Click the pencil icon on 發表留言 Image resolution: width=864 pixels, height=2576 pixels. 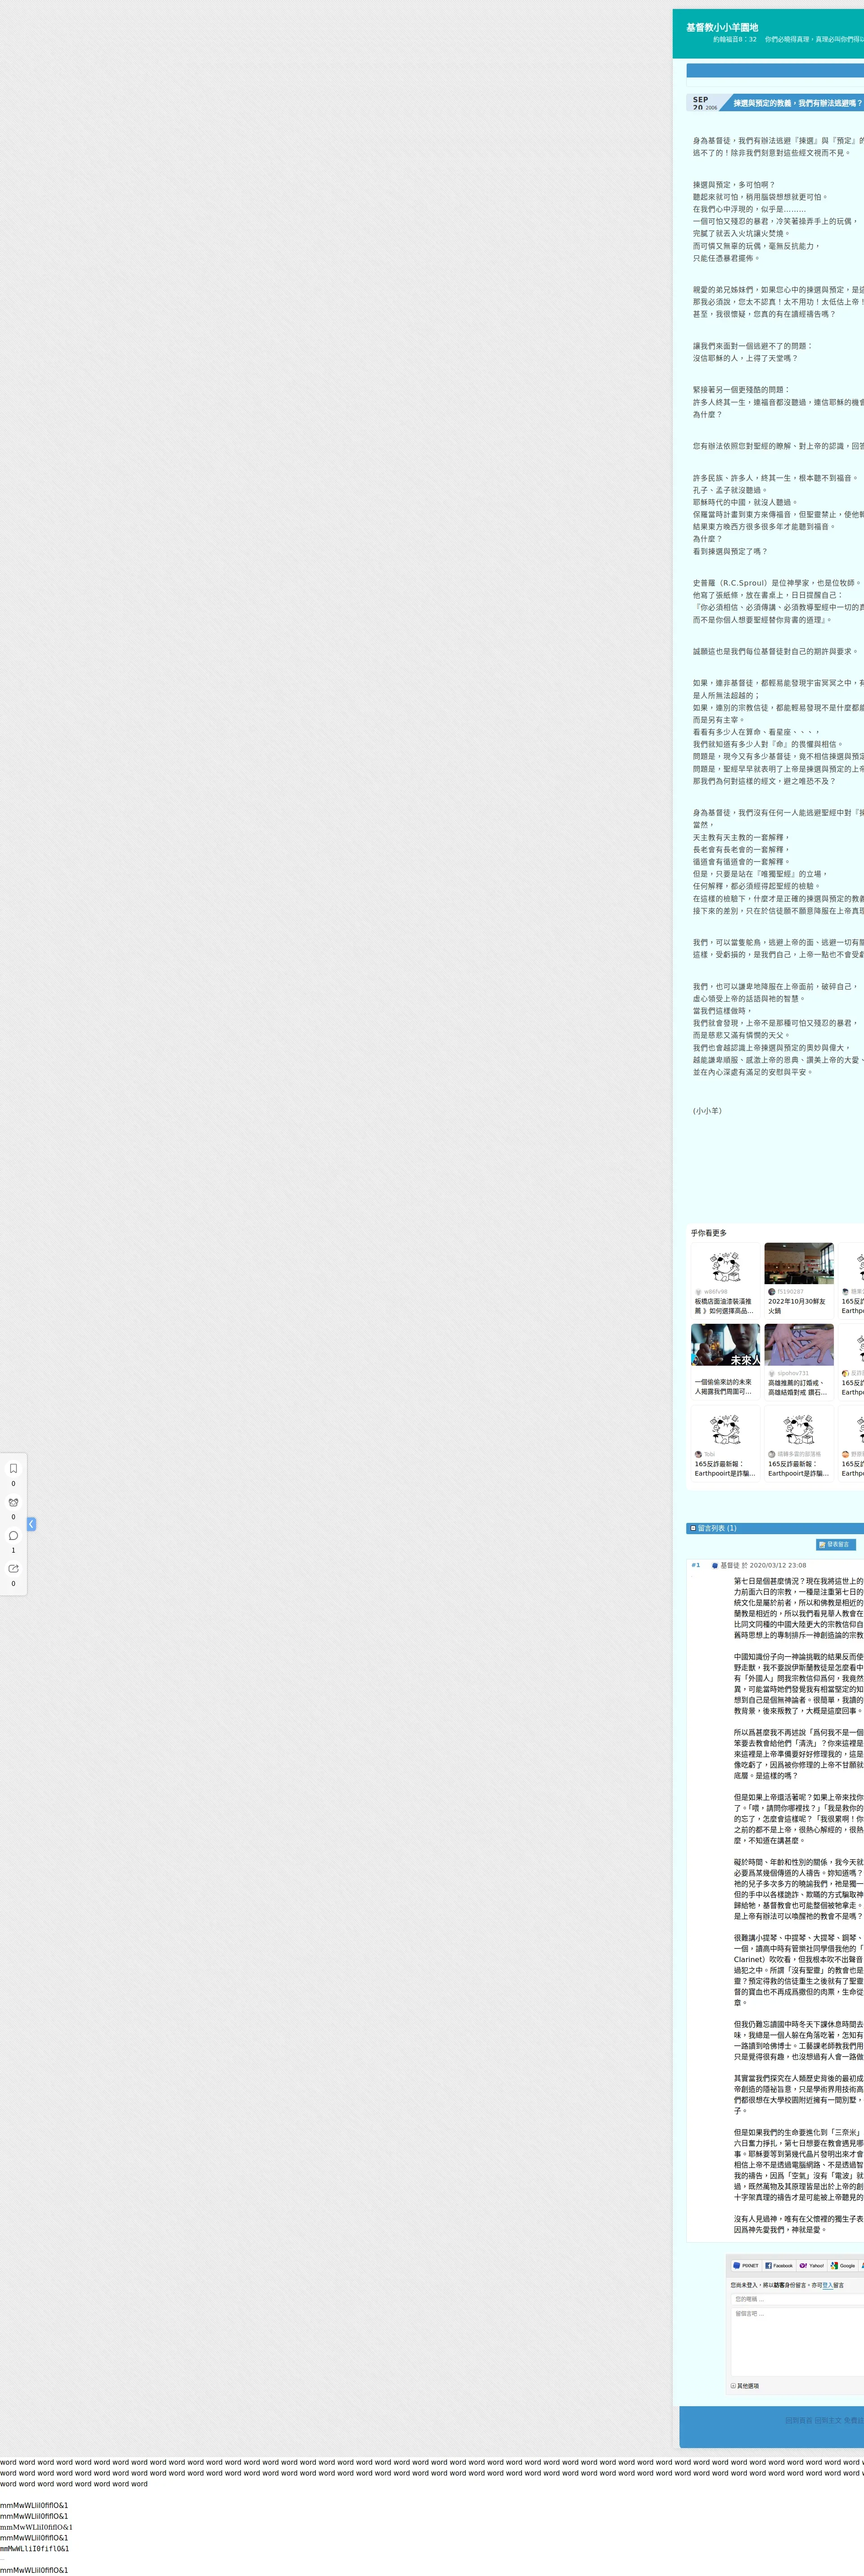822,1544
